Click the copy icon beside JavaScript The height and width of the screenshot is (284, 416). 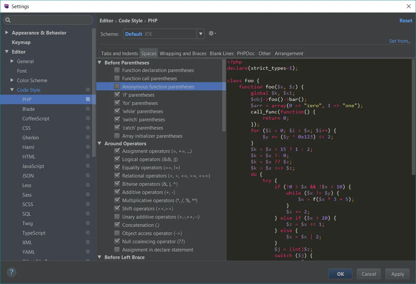(x=88, y=166)
